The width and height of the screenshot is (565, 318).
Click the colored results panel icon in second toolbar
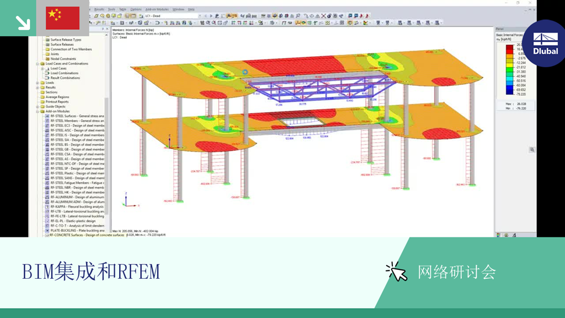pos(366,23)
